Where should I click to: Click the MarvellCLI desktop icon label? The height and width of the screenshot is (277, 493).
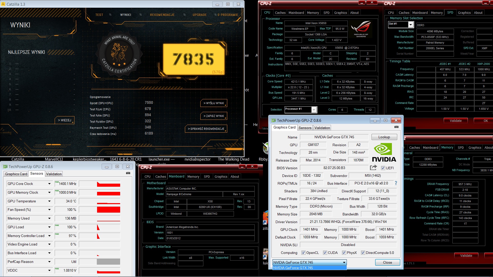pos(54,159)
